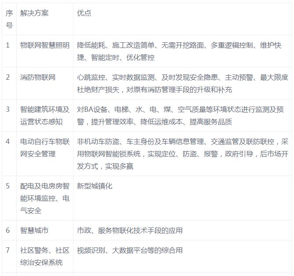Select the 电动自行车物联网安全管理 cell
The width and height of the screenshot is (294, 276).
click(x=45, y=147)
